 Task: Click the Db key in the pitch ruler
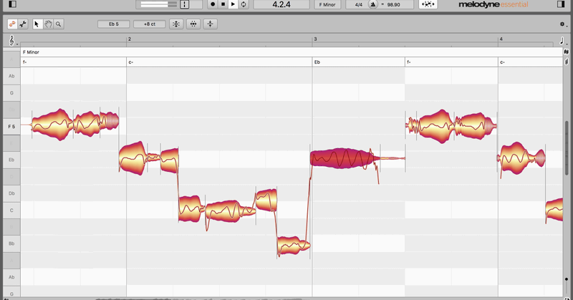pos(11,193)
